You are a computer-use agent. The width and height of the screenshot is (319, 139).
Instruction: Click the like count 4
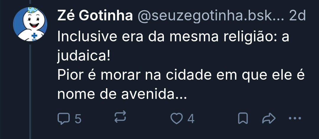pyautogui.click(x=191, y=119)
